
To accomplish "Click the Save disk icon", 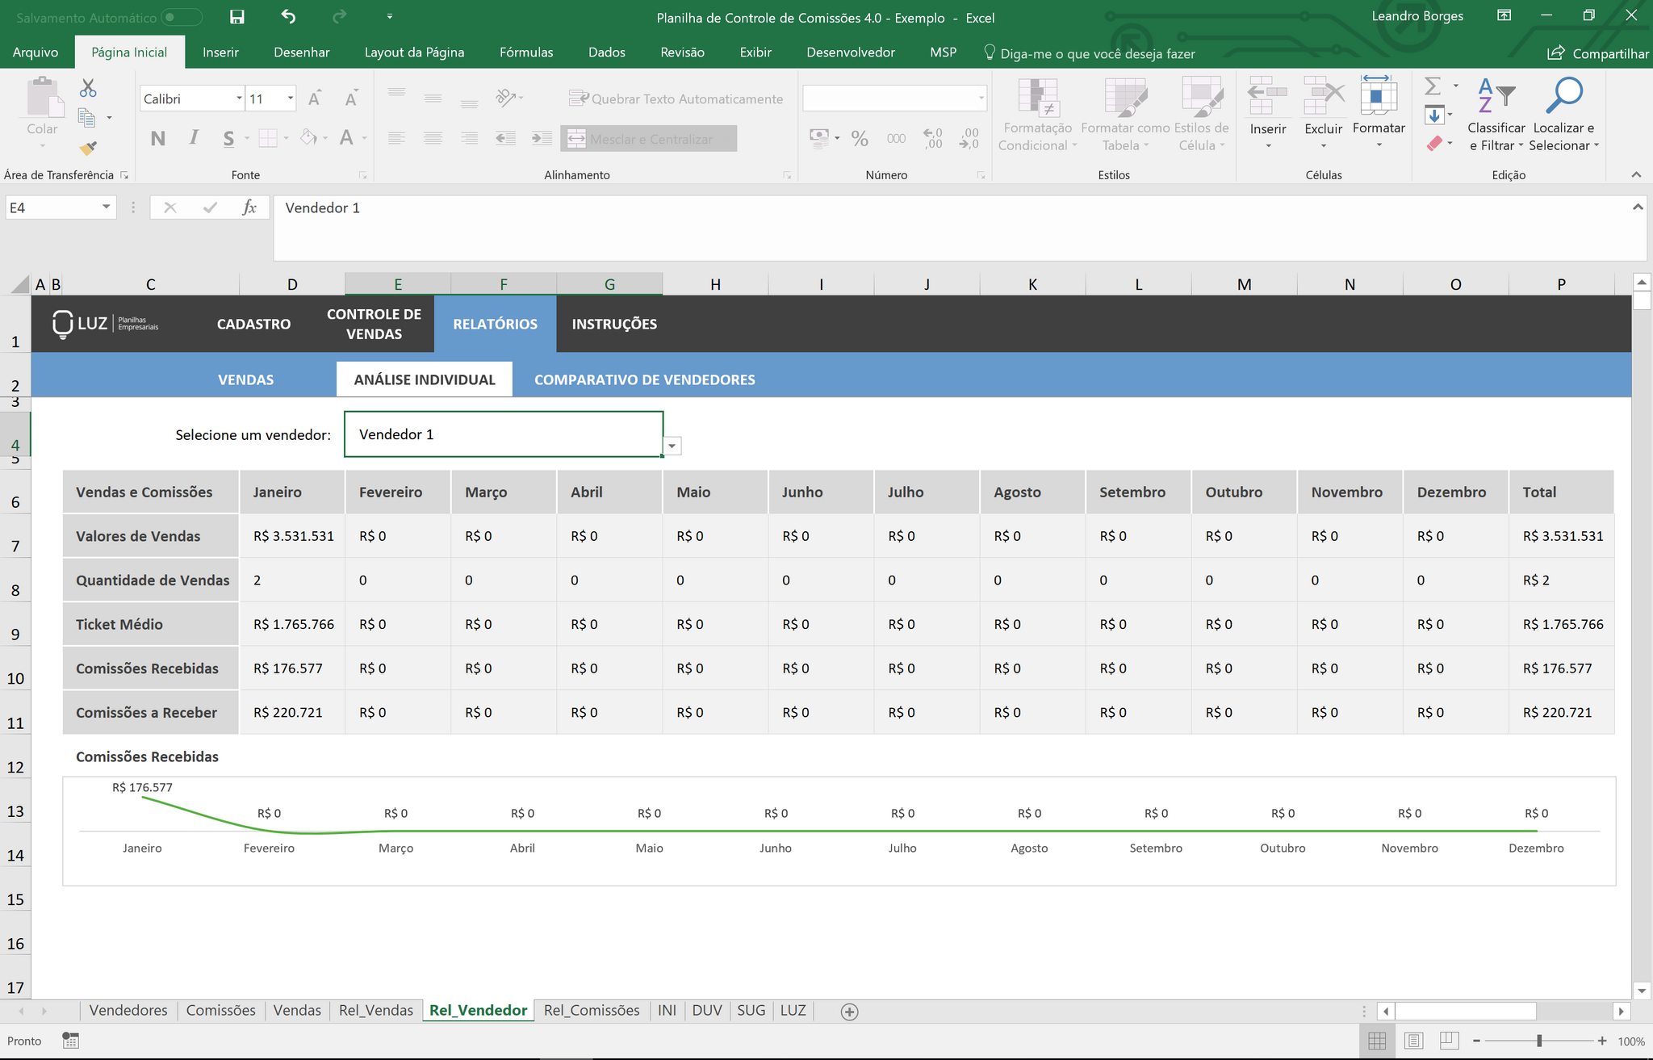I will tap(236, 17).
